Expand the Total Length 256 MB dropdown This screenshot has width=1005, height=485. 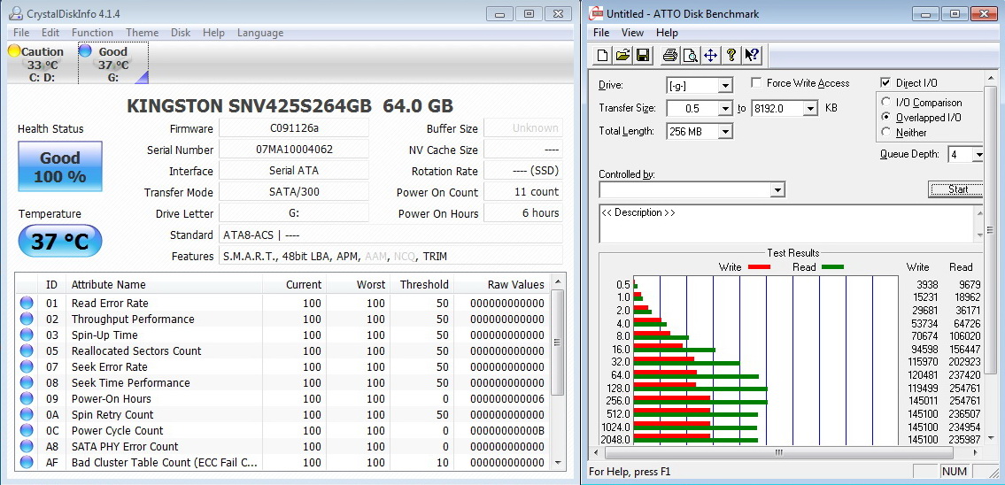(725, 132)
